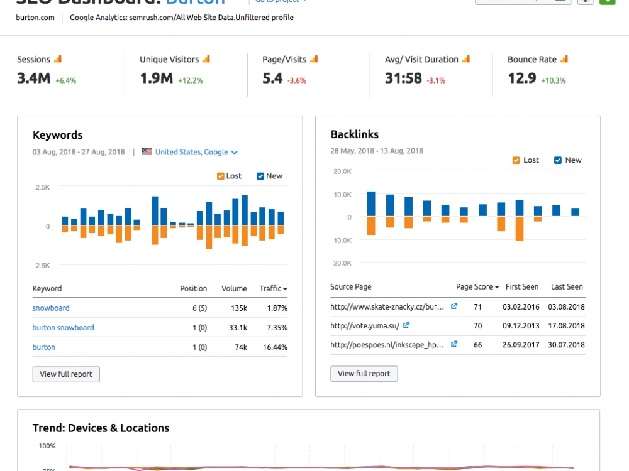Viewport: 629px width, 471px height.
Task: Click the Backlinks date range text
Action: click(377, 151)
